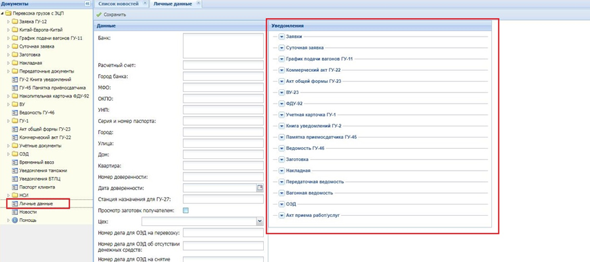This screenshot has height=262, width=590.
Task: Switch to the Список новостей tab
Action: click(x=118, y=3)
